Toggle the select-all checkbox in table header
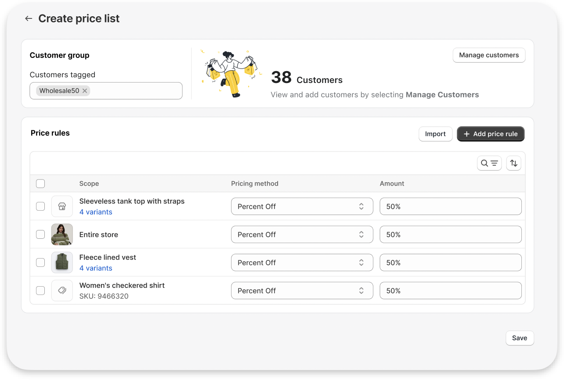 pyautogui.click(x=40, y=183)
